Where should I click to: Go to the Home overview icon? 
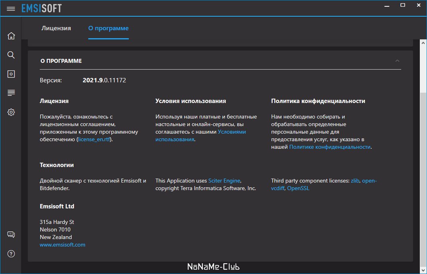pos(11,36)
